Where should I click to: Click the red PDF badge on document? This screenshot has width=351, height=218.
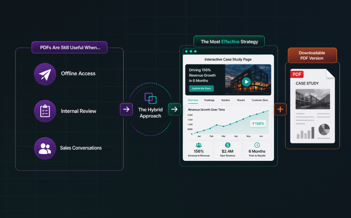[x=297, y=75]
